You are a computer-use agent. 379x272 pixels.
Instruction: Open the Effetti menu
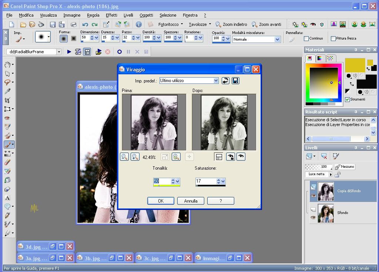click(111, 15)
